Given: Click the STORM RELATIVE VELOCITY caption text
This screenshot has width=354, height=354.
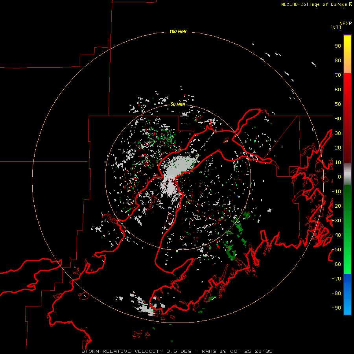Looking at the screenshot, I should tap(122, 351).
